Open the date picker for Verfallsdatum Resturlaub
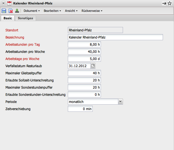Image resolution: width=174 pixels, height=150 pixels. point(93,66)
